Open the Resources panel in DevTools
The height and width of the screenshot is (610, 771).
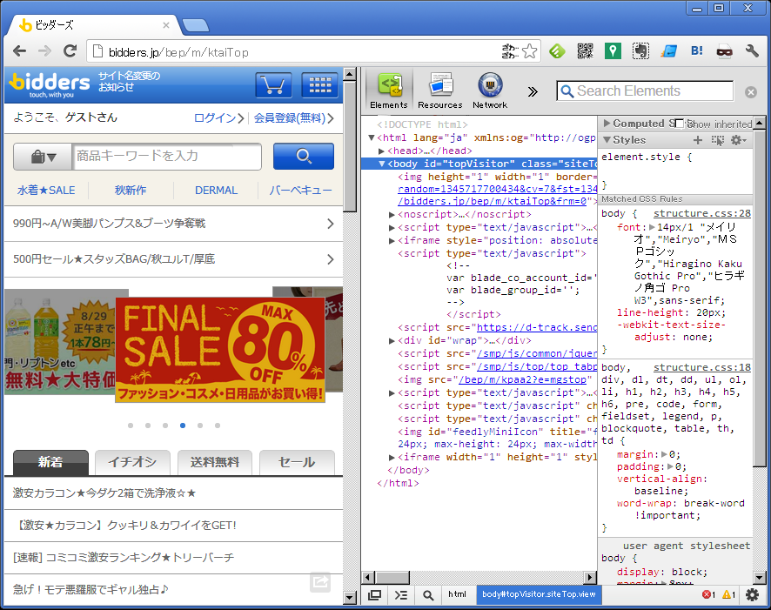coord(440,91)
